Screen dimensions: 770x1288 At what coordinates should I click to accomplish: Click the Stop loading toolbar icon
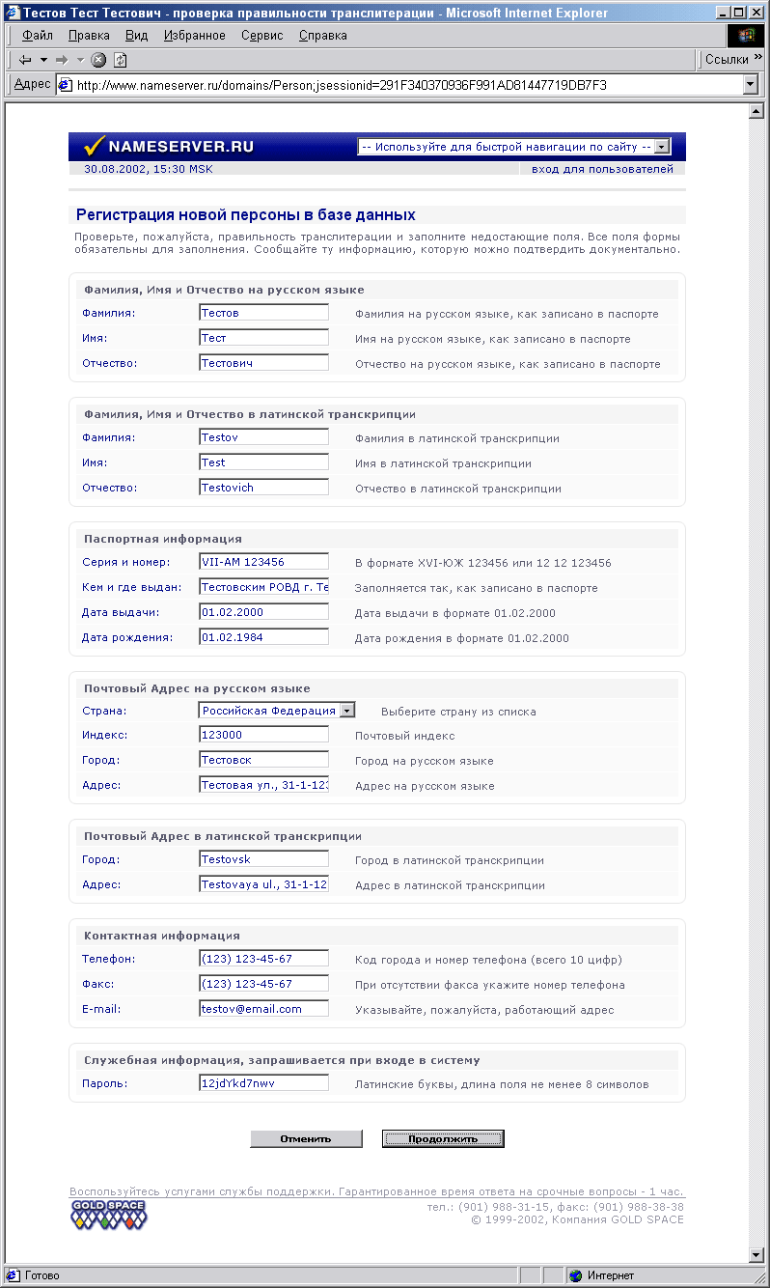click(98, 60)
